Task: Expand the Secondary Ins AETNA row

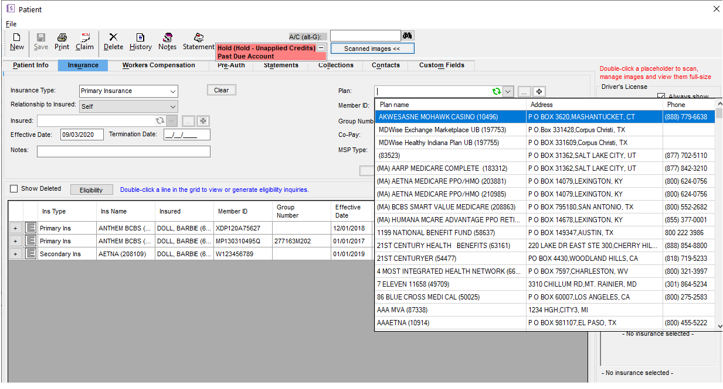Action: tap(15, 254)
